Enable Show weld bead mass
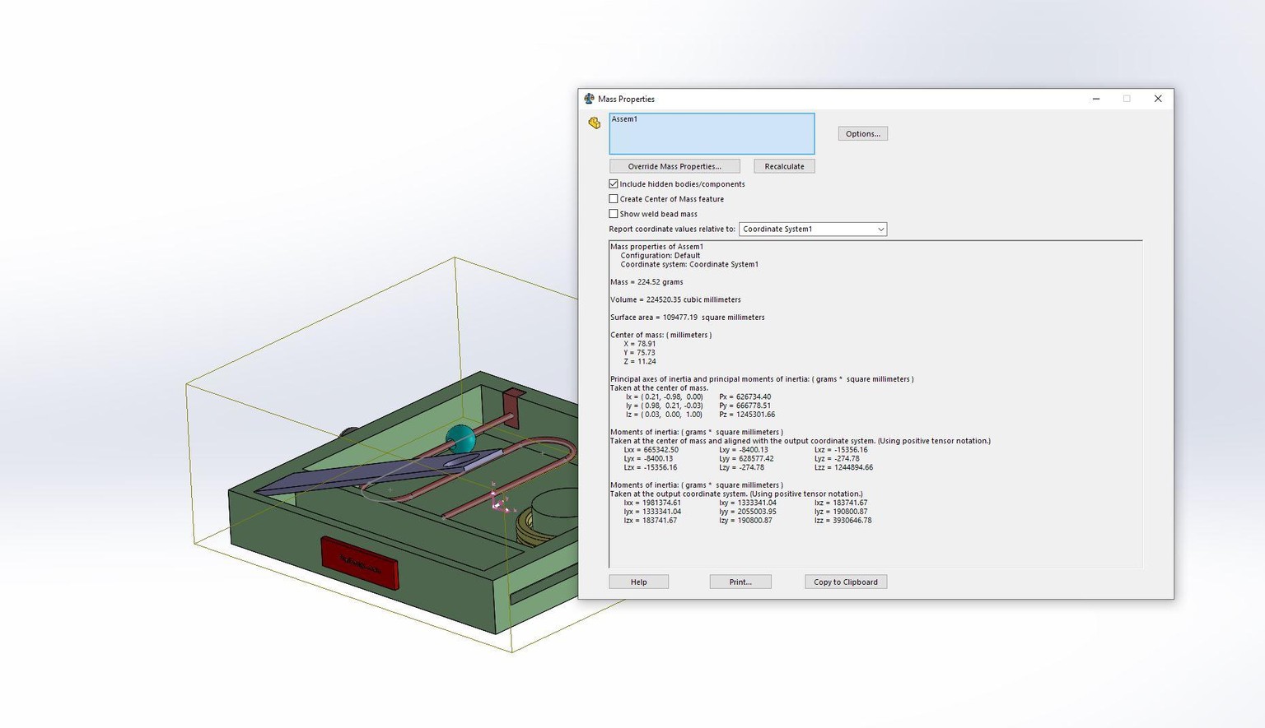The width and height of the screenshot is (1265, 728). point(614,214)
